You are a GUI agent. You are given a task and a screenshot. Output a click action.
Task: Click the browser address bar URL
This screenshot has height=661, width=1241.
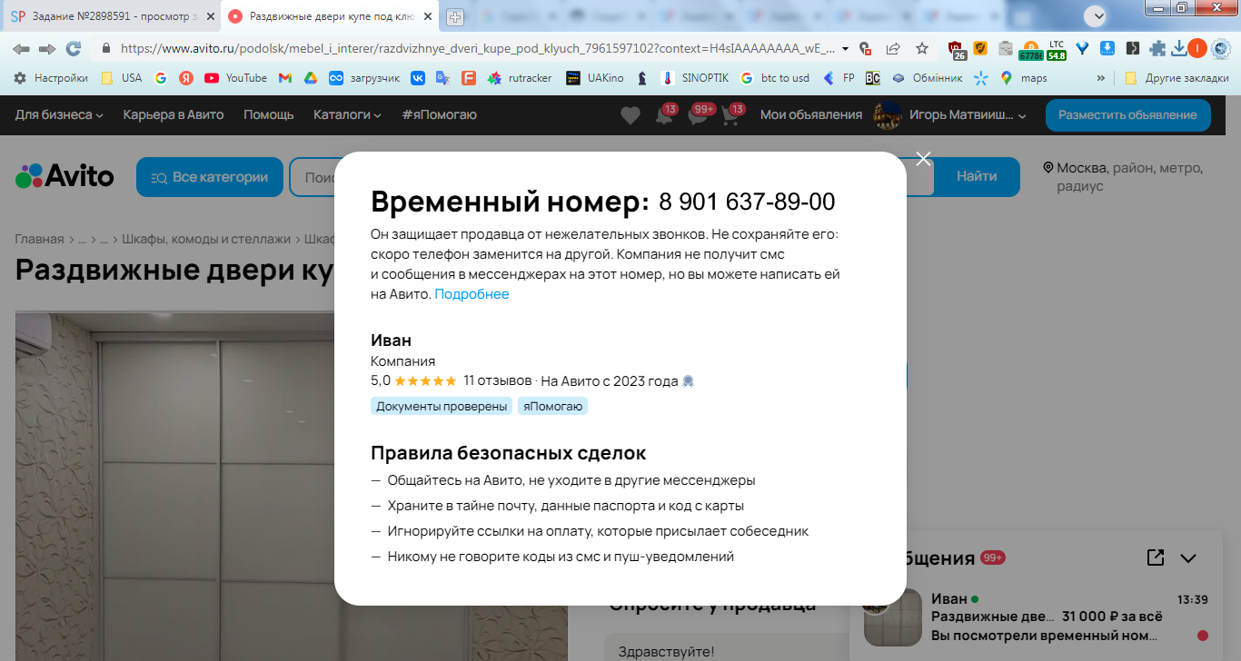click(477, 48)
